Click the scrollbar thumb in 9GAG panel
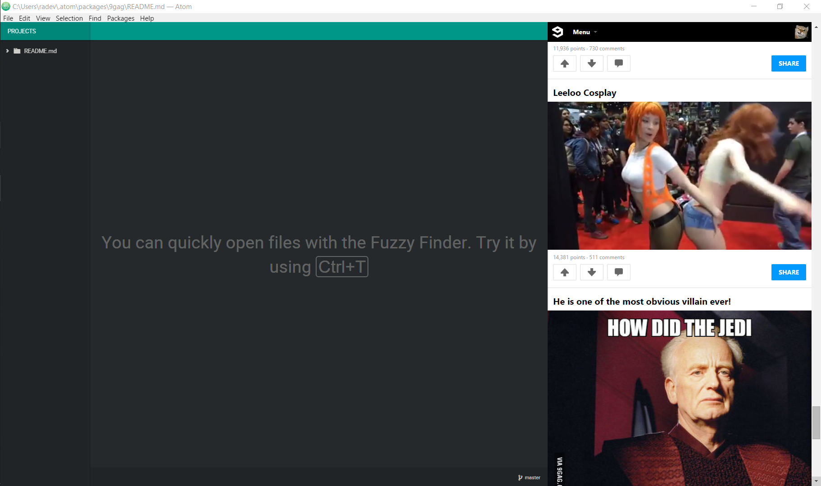Screen dimensions: 821x486 (816, 423)
